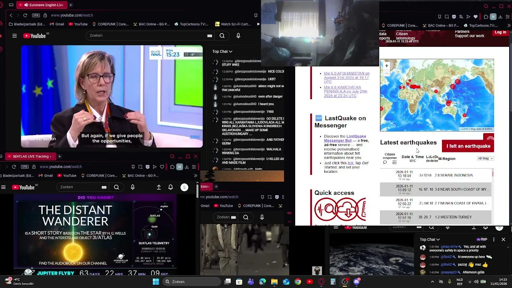The height and width of the screenshot is (288, 512).
Task: Open Support our work link
Action: (x=470, y=36)
